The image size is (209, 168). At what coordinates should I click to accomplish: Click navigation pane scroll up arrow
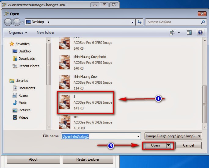click(x=49, y=40)
